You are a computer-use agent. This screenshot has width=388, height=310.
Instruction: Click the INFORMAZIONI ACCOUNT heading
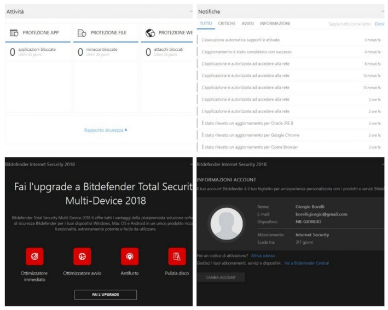(227, 180)
